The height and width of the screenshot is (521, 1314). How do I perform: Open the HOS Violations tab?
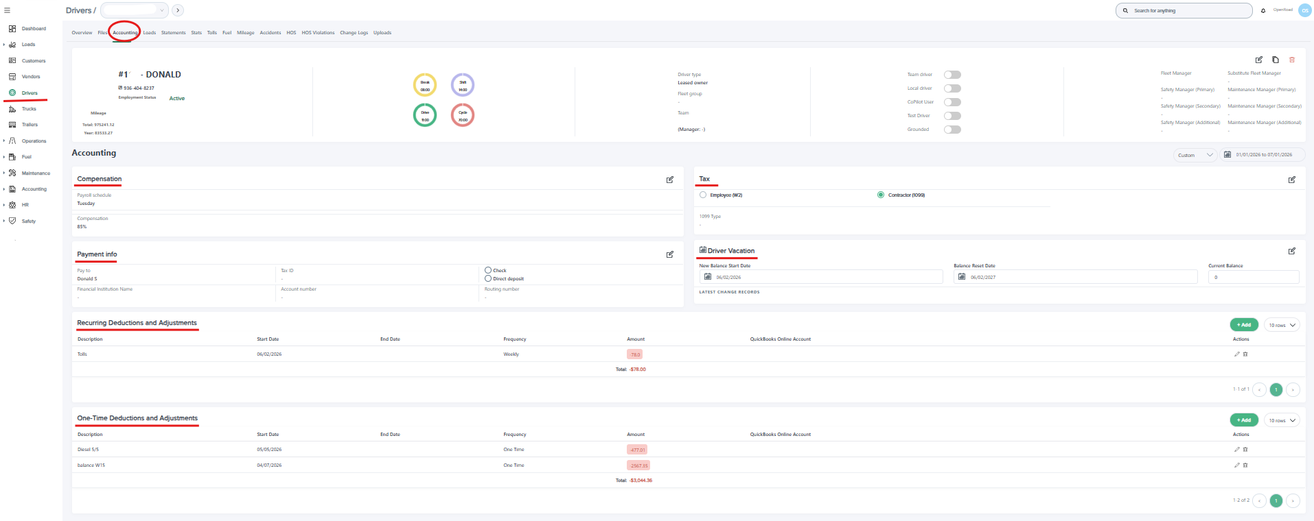(x=318, y=33)
